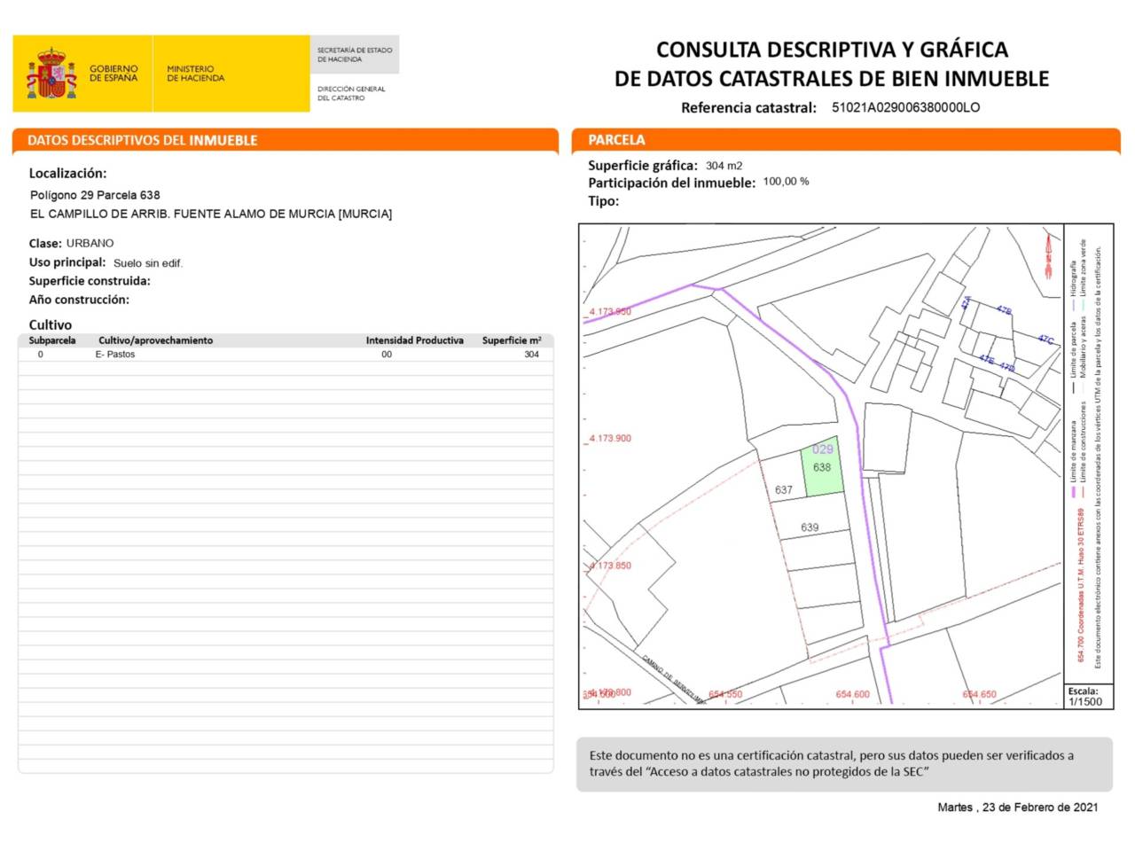Image resolution: width=1135 pixels, height=851 pixels.
Task: Click the Uso principal value Suelo sin edif.
Action: pyautogui.click(x=148, y=263)
